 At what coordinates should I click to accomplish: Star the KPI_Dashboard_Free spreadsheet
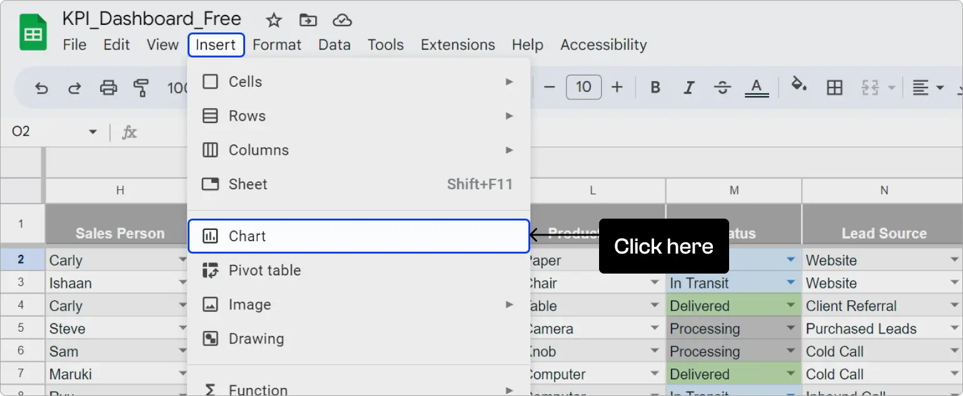tap(273, 19)
